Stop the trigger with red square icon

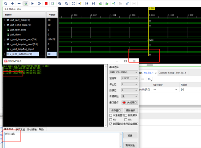(46, 3)
